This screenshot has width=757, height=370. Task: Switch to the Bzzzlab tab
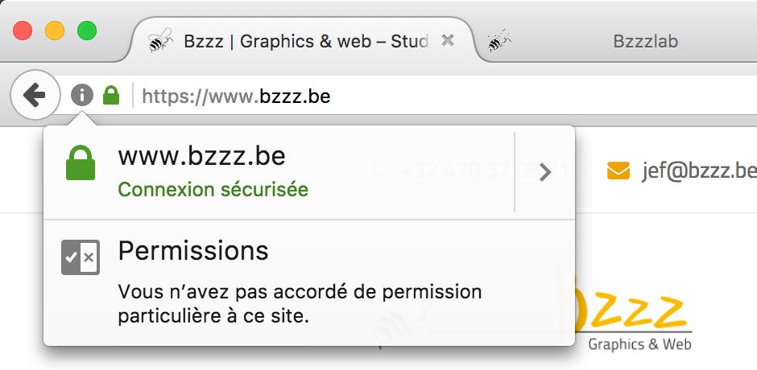coord(645,42)
